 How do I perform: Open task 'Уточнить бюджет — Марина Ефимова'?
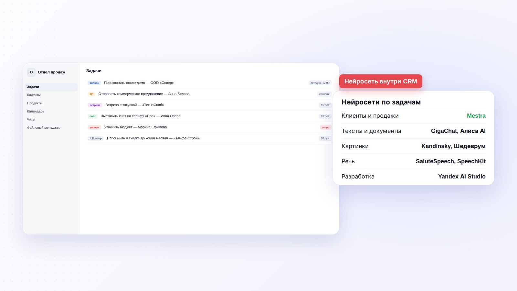pos(209,127)
